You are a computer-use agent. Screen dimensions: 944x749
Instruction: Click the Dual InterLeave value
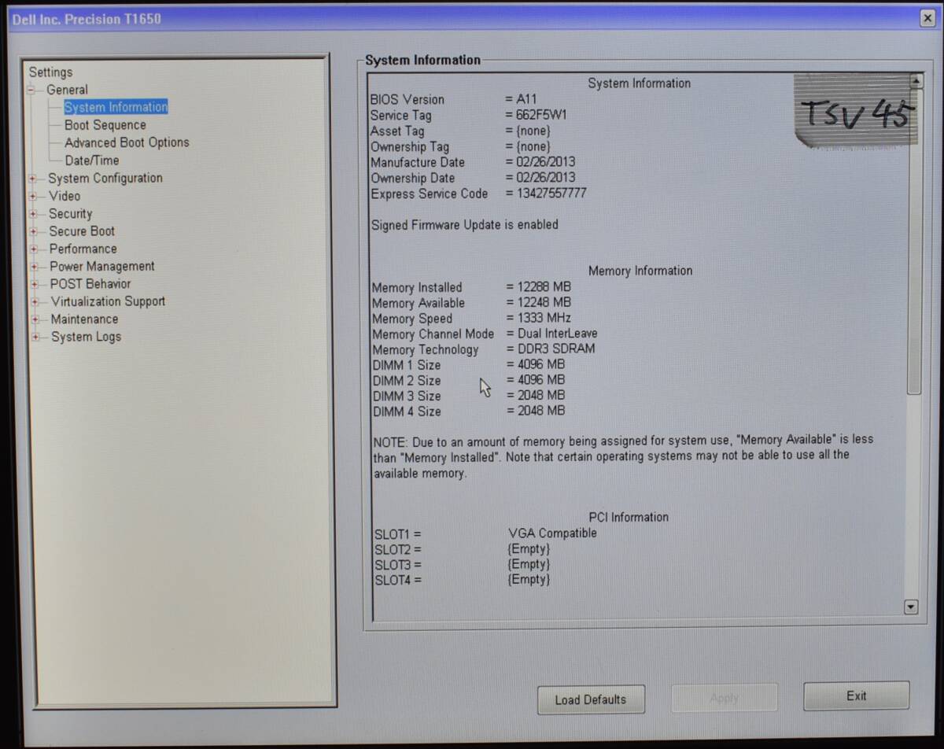tap(557, 334)
